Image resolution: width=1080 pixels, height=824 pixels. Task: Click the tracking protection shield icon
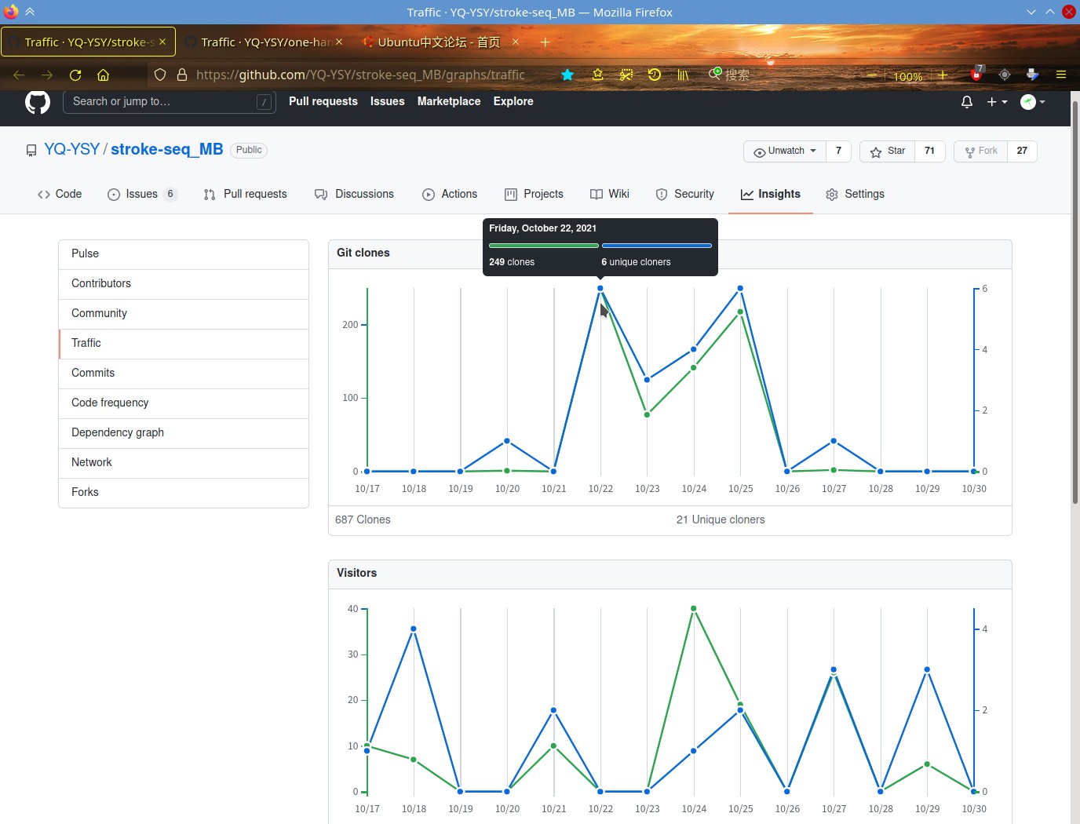click(160, 75)
